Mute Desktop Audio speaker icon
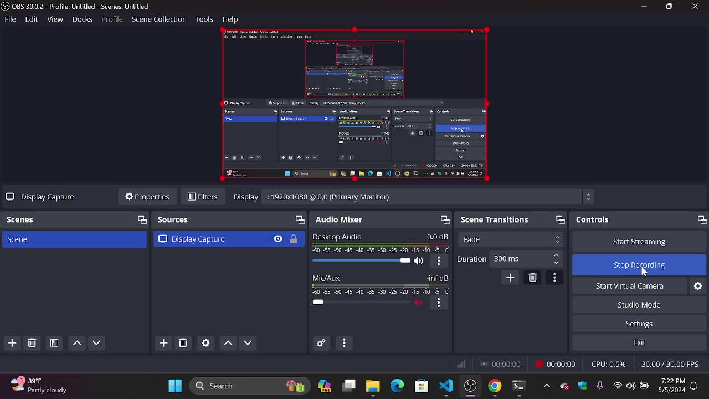 coord(419,260)
